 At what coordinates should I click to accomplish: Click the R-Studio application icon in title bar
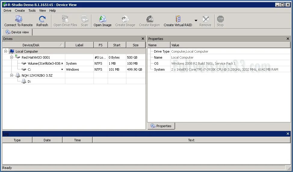[5, 5]
